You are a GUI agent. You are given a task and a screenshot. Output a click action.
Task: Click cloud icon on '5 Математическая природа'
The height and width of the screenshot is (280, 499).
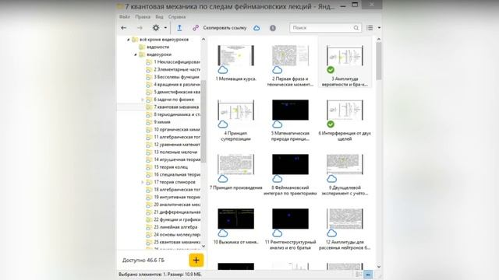pyautogui.click(x=278, y=124)
